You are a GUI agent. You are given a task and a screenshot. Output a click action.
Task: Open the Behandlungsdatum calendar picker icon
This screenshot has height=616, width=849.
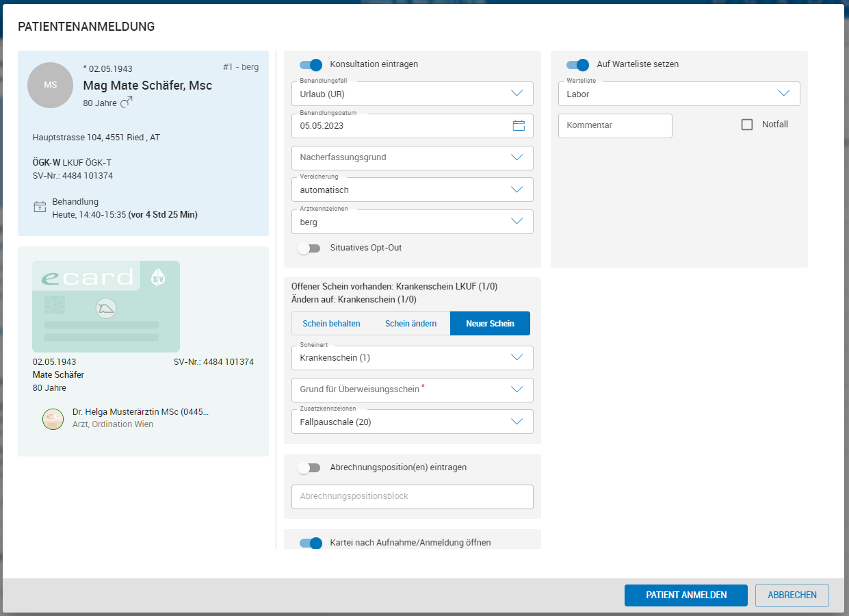pyautogui.click(x=519, y=126)
